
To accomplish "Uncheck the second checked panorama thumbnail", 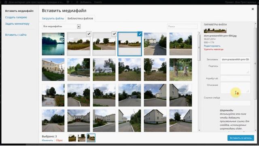I will point(114,34).
